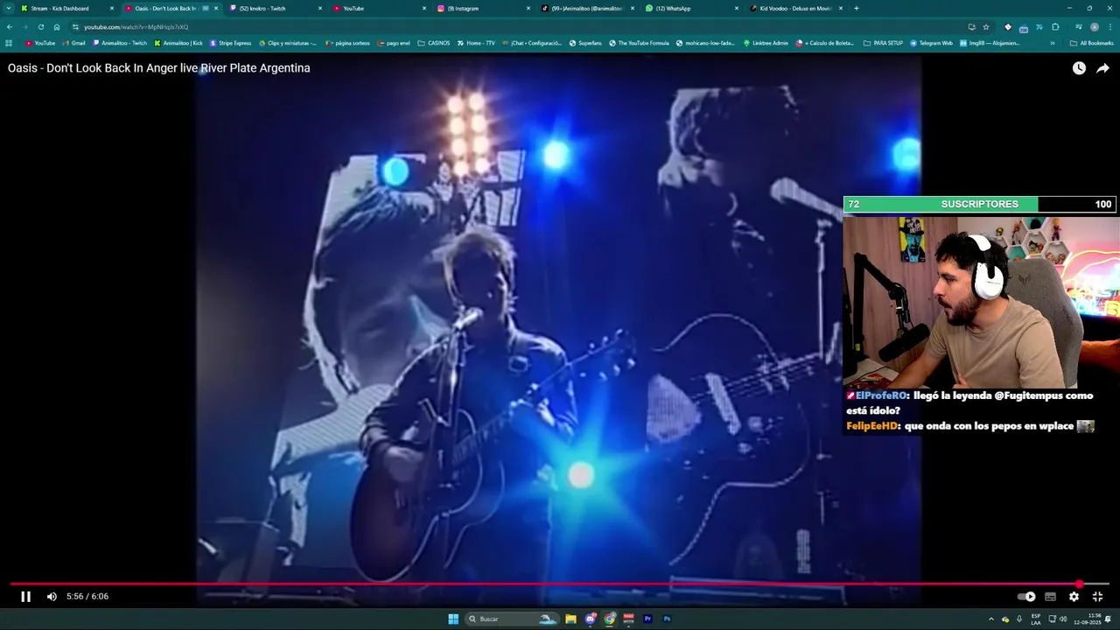Click the install/cast icon in address bar
This screenshot has width=1120, height=630.
[971, 27]
